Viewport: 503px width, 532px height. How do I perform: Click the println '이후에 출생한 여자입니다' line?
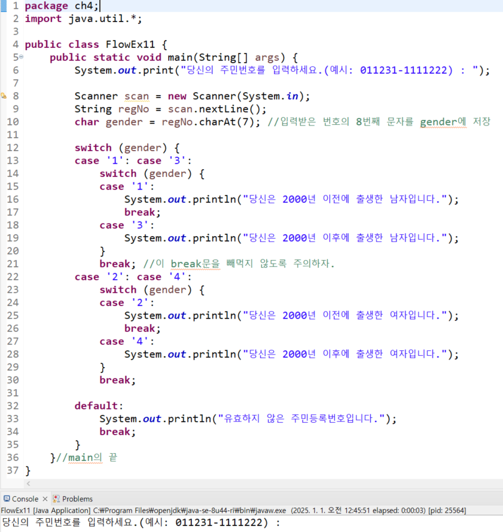pos(291,354)
